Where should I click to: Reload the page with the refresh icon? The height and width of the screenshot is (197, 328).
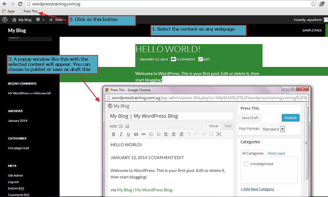[20, 4]
